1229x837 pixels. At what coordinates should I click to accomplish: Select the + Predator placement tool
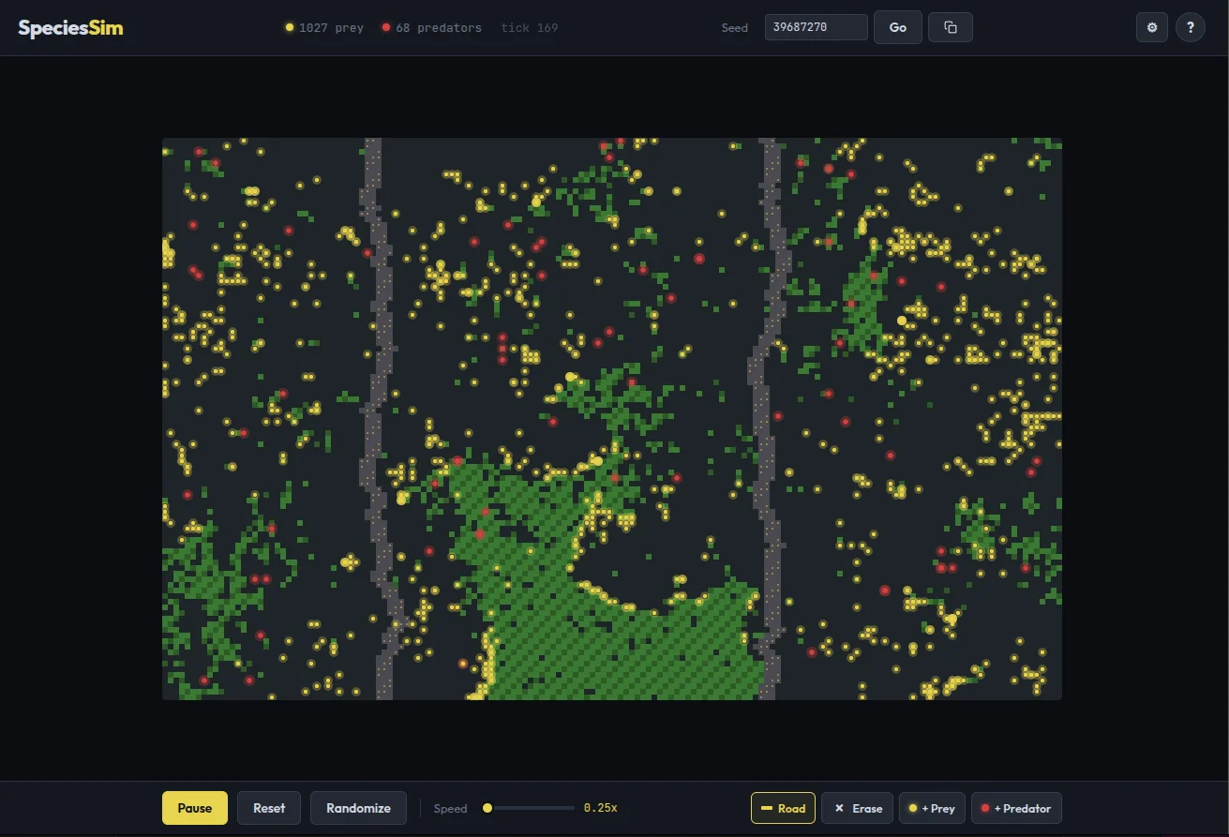coord(1016,807)
